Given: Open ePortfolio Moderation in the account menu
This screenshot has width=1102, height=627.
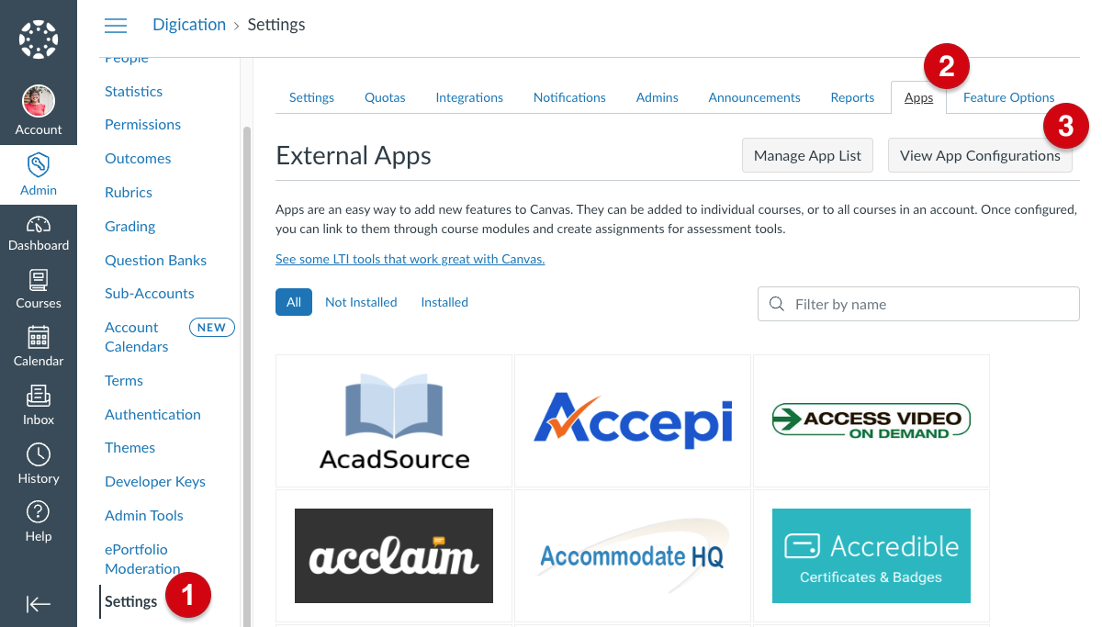Looking at the screenshot, I should coord(142,559).
